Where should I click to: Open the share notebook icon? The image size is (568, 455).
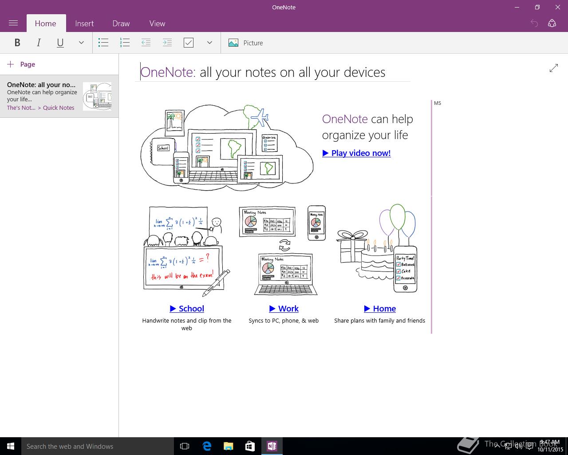tap(552, 23)
